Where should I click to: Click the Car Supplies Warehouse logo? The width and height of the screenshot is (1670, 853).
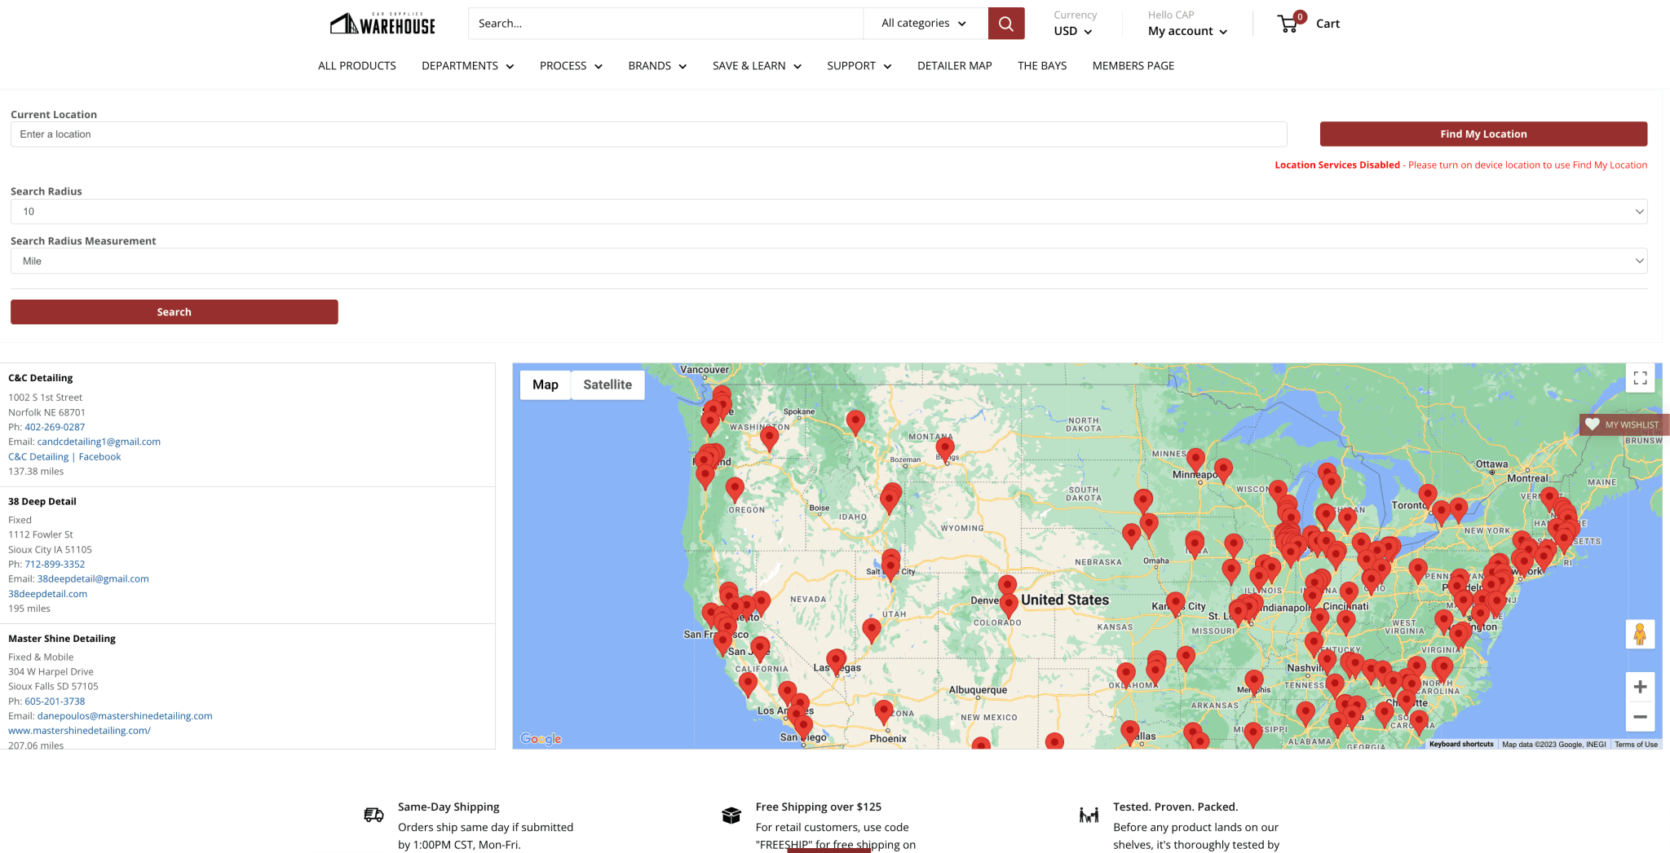point(382,24)
